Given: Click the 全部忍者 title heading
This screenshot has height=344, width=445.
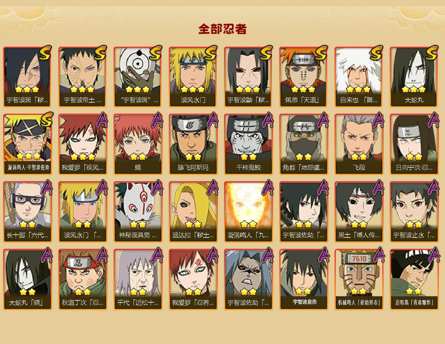Looking at the screenshot, I should pyautogui.click(x=222, y=29).
